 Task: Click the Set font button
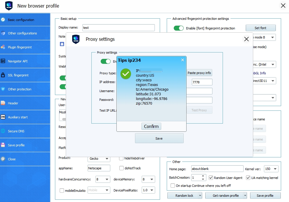pyautogui.click(x=260, y=28)
